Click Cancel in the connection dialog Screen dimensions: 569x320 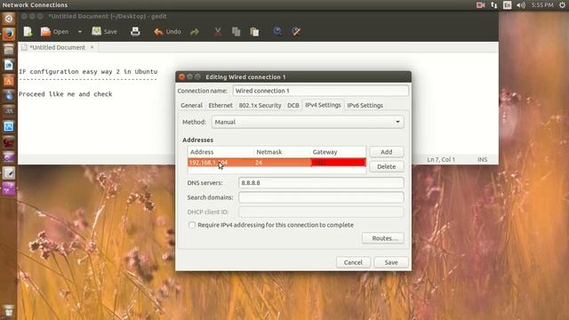[x=353, y=262]
